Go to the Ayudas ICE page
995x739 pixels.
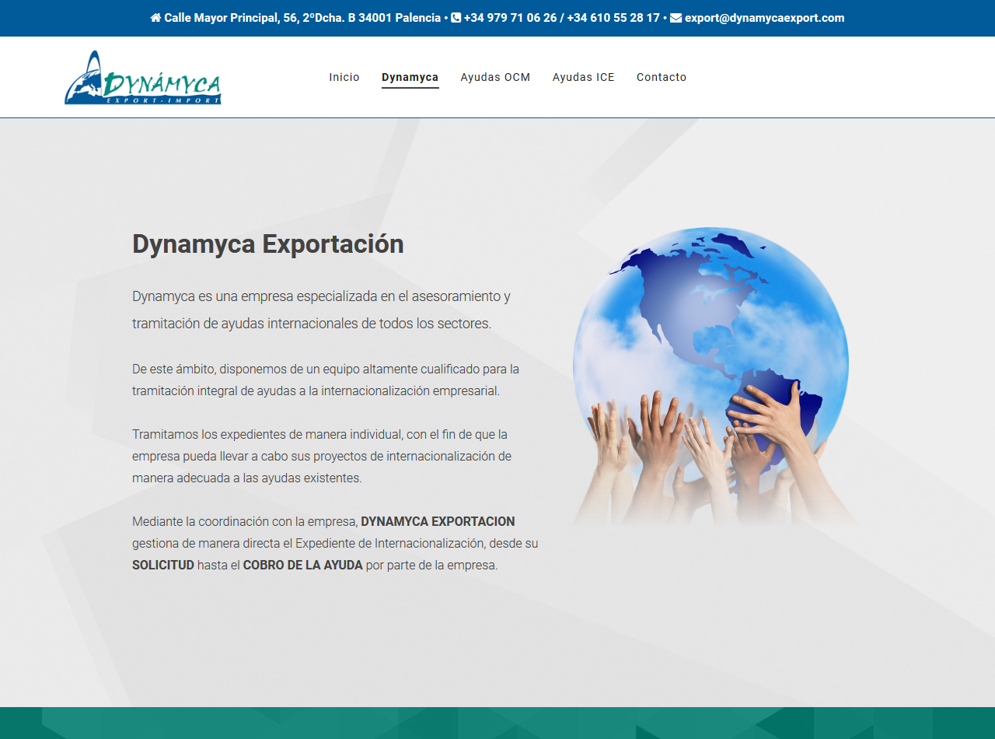pos(584,77)
